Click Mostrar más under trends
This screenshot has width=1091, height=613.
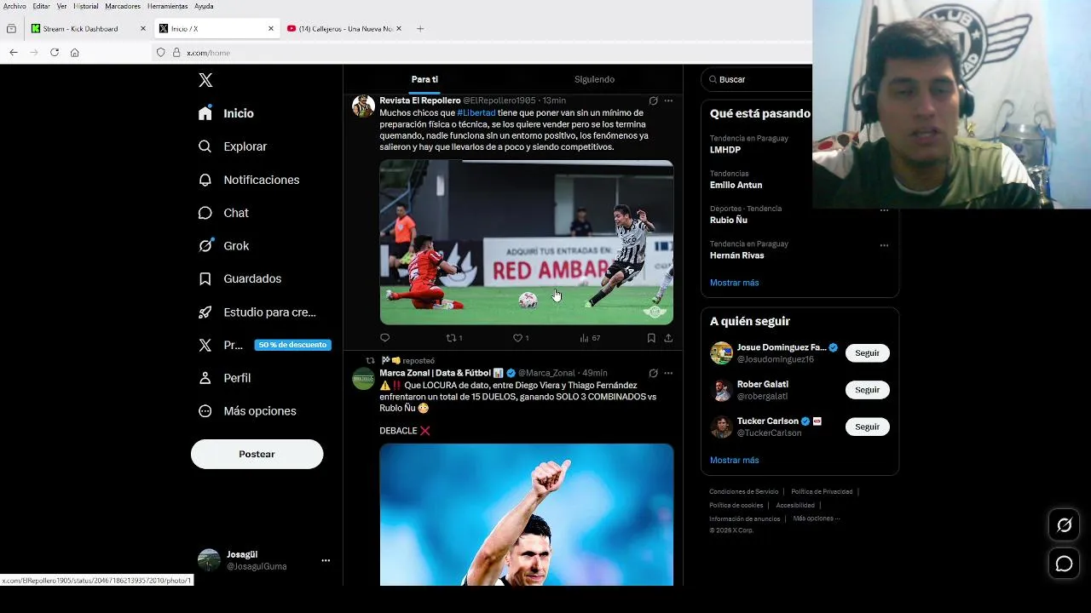(734, 283)
